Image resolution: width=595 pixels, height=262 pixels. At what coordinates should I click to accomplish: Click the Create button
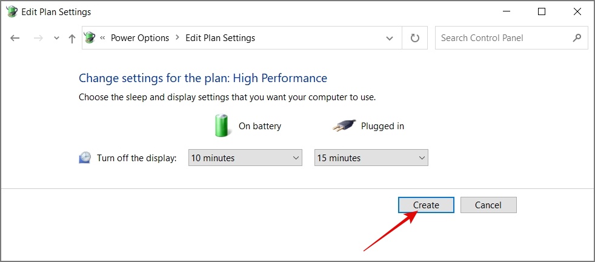(x=426, y=205)
